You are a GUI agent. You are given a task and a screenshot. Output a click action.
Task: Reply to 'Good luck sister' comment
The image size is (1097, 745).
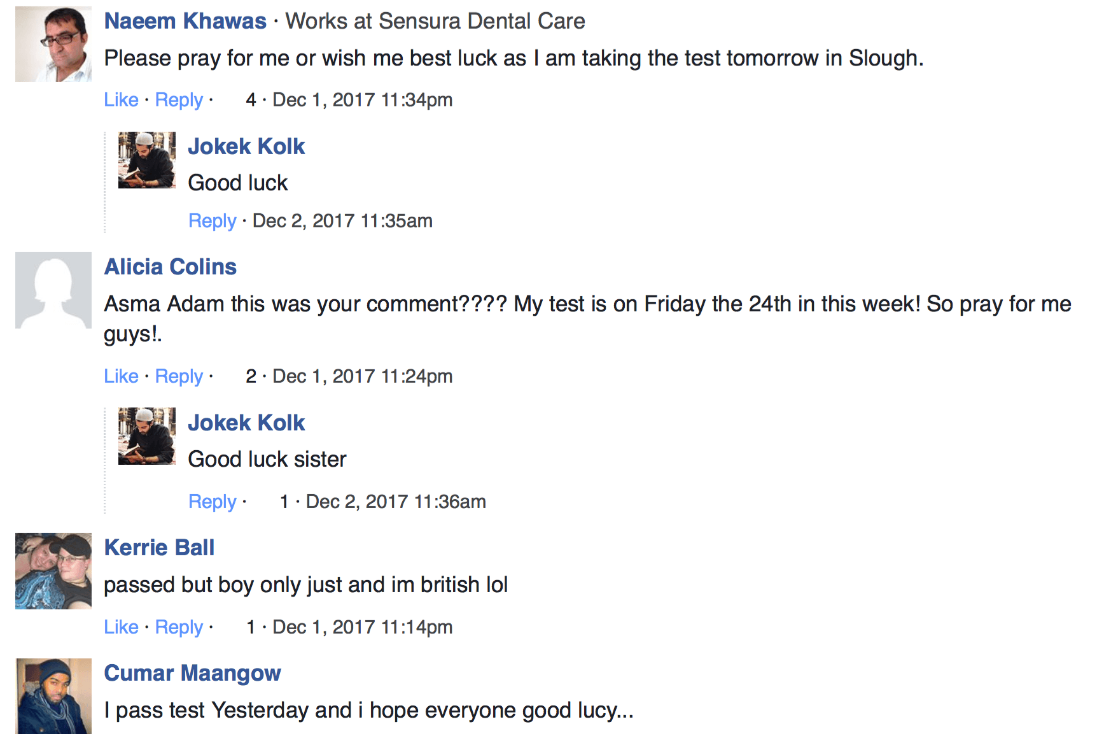(x=212, y=502)
